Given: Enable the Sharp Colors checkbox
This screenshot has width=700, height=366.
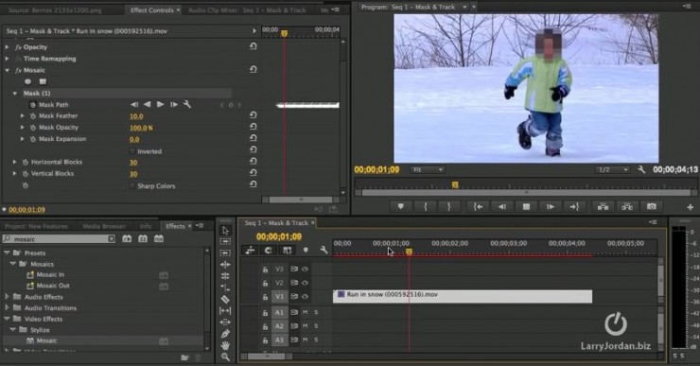Looking at the screenshot, I should pyautogui.click(x=132, y=185).
